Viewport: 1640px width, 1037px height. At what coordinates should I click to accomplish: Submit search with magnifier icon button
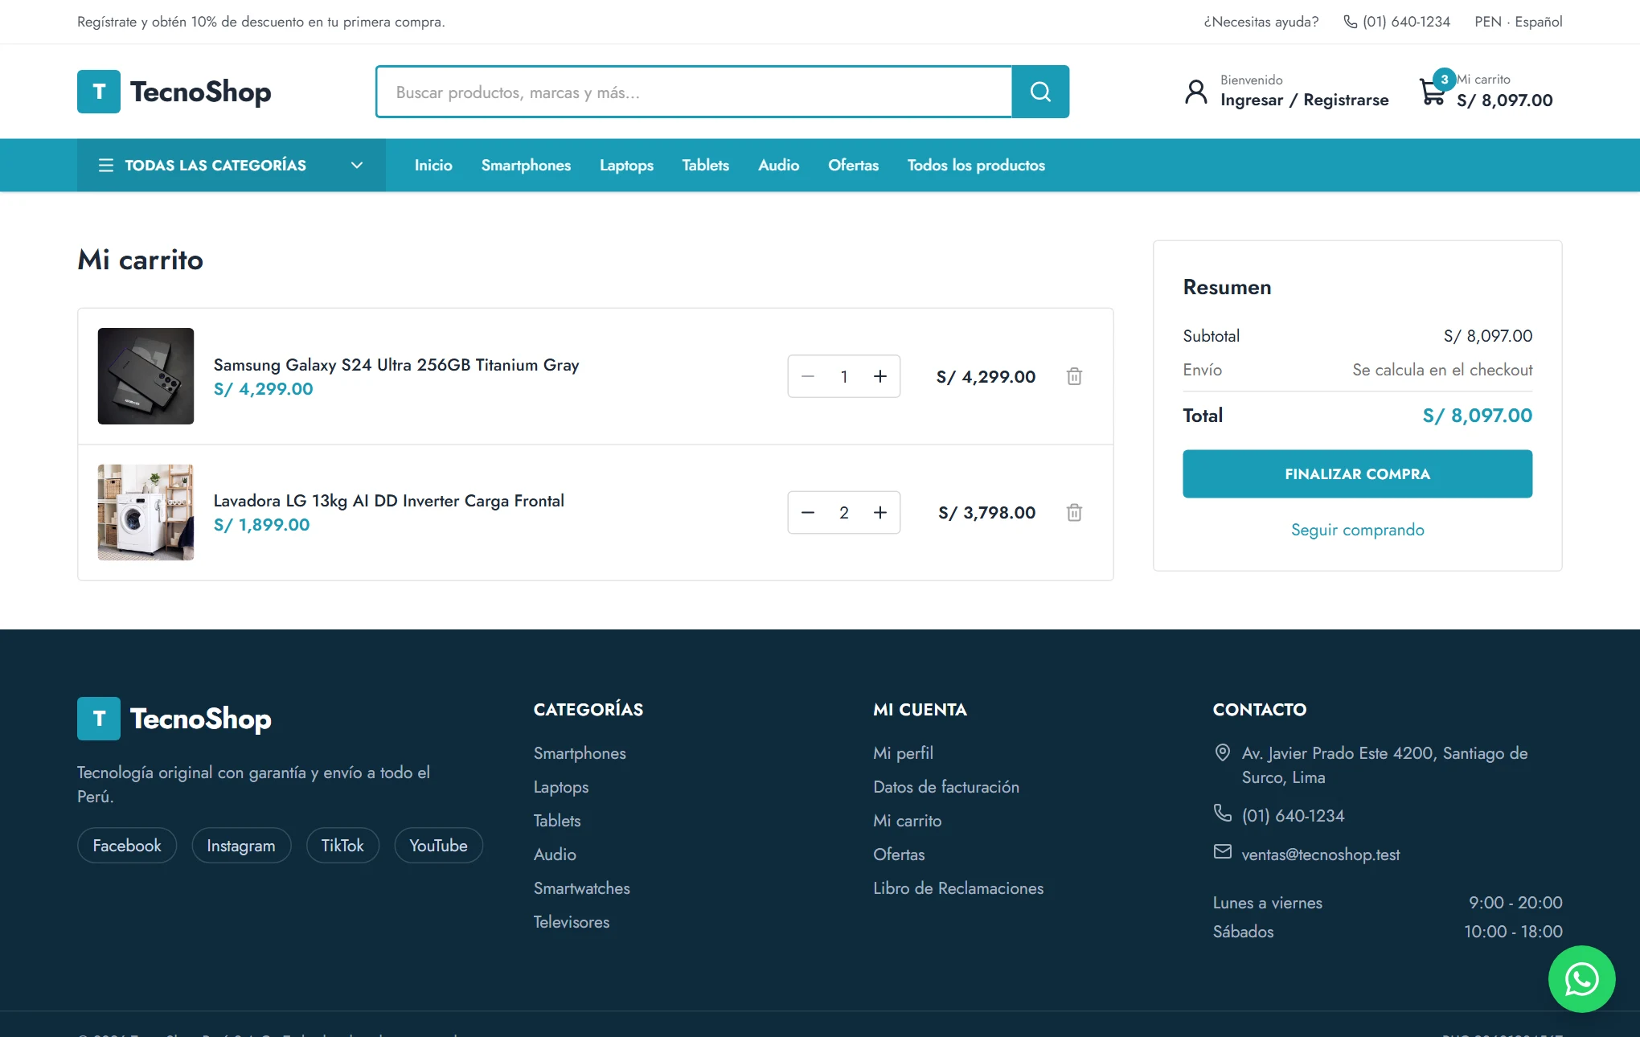[1040, 92]
